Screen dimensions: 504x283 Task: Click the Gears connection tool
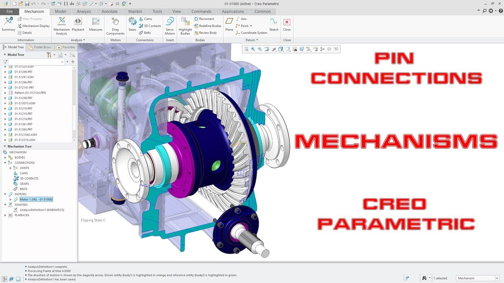132,24
